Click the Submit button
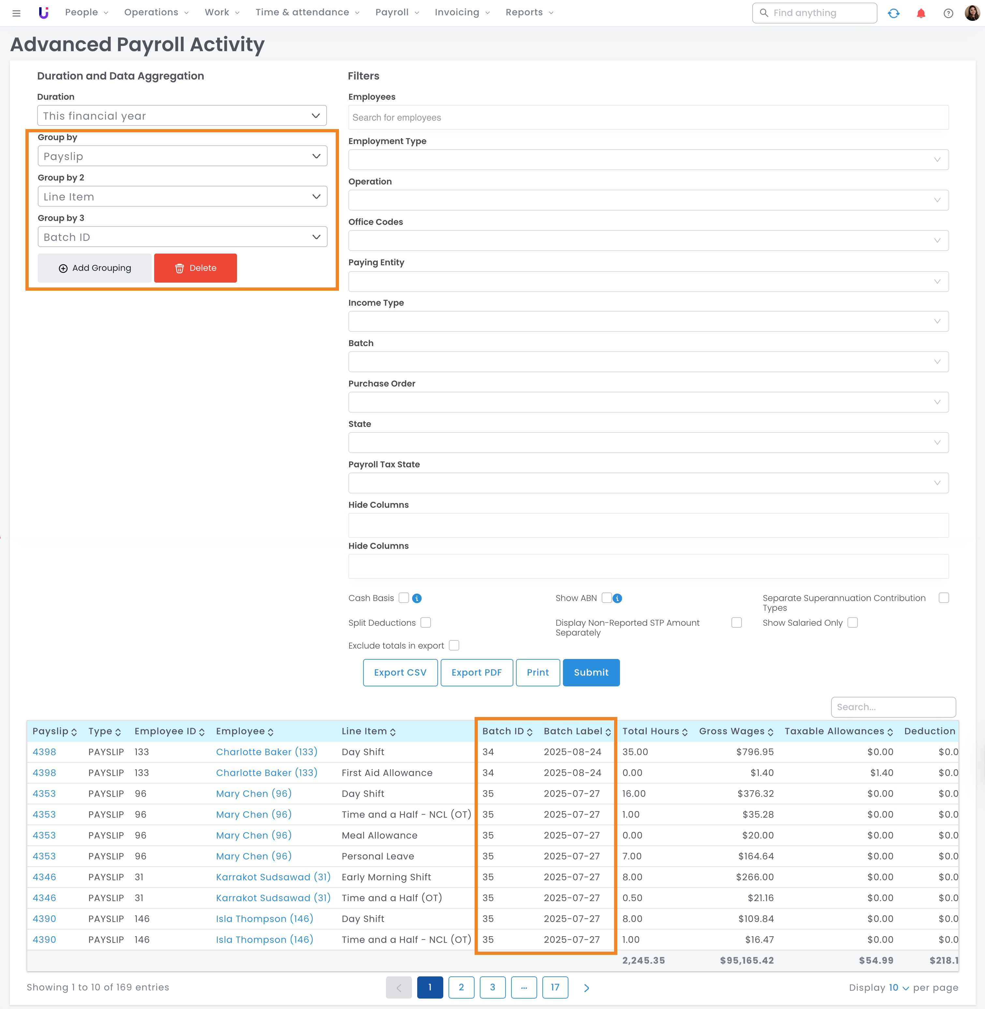The height and width of the screenshot is (1009, 985). pyautogui.click(x=591, y=672)
